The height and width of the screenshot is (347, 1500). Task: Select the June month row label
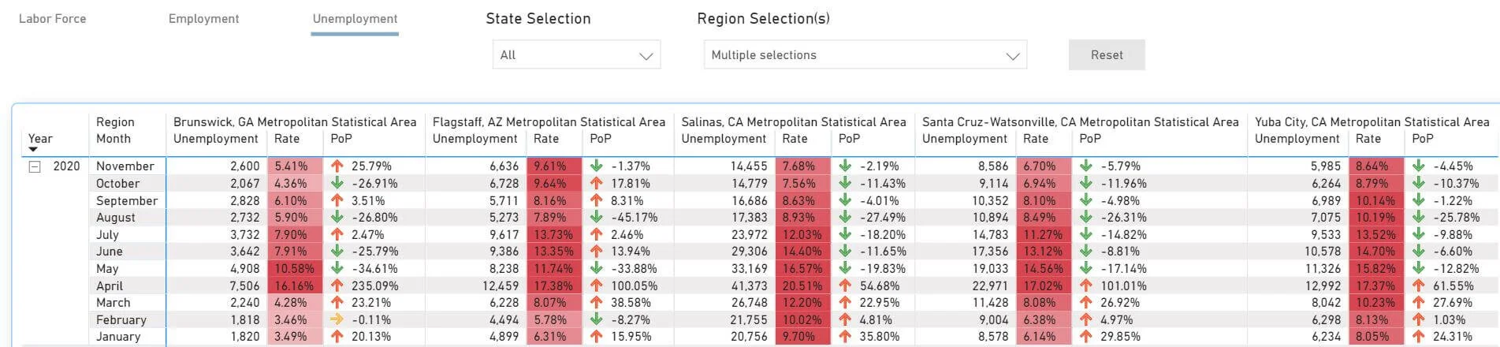click(x=110, y=252)
